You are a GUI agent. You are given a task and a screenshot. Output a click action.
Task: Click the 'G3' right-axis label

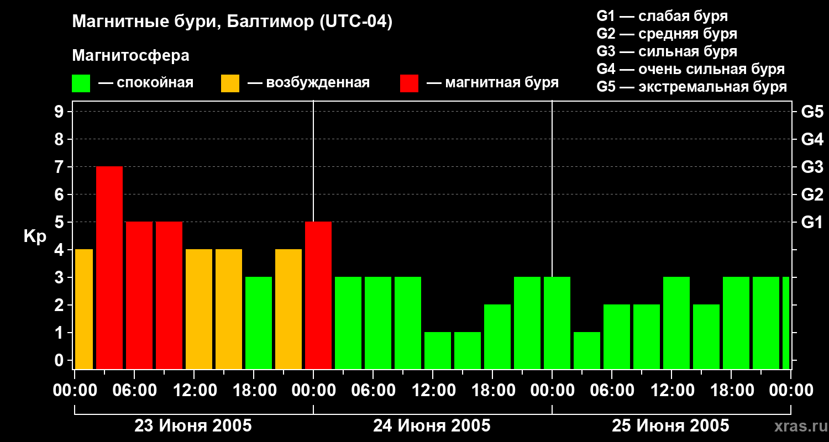pos(812,167)
